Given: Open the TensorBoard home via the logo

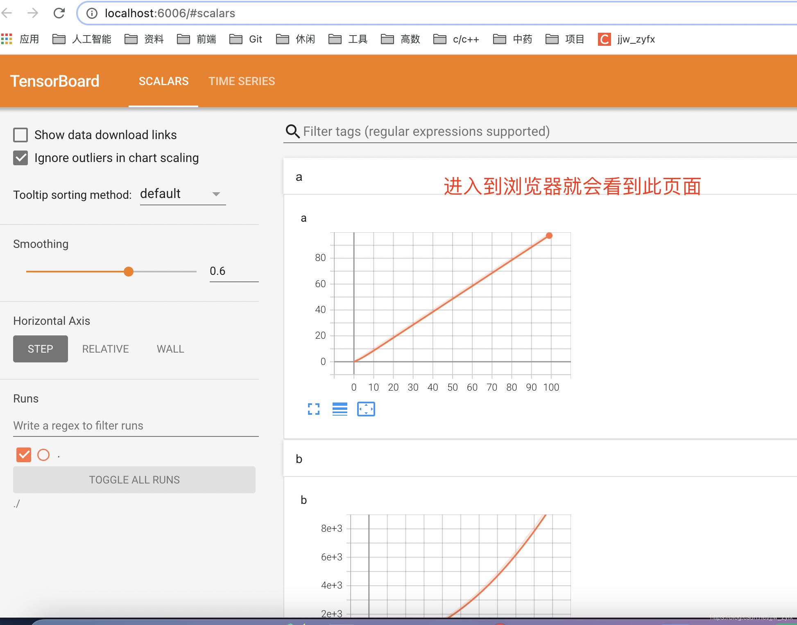Looking at the screenshot, I should pos(55,81).
